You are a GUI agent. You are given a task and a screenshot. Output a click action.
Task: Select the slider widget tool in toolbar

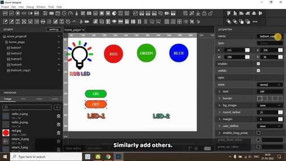pyautogui.click(x=45, y=13)
